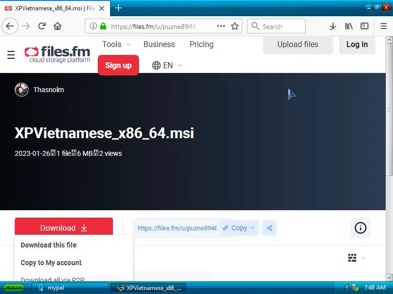This screenshot has width=393, height=294.
Task: Choose Download this file
Action: (x=49, y=245)
